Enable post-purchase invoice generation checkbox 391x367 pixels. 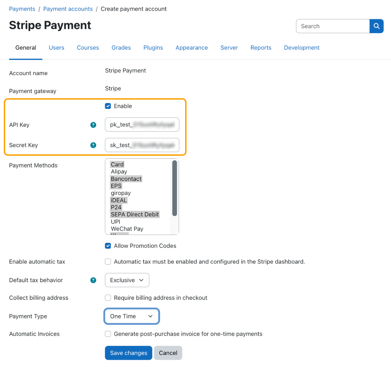[x=108, y=334]
